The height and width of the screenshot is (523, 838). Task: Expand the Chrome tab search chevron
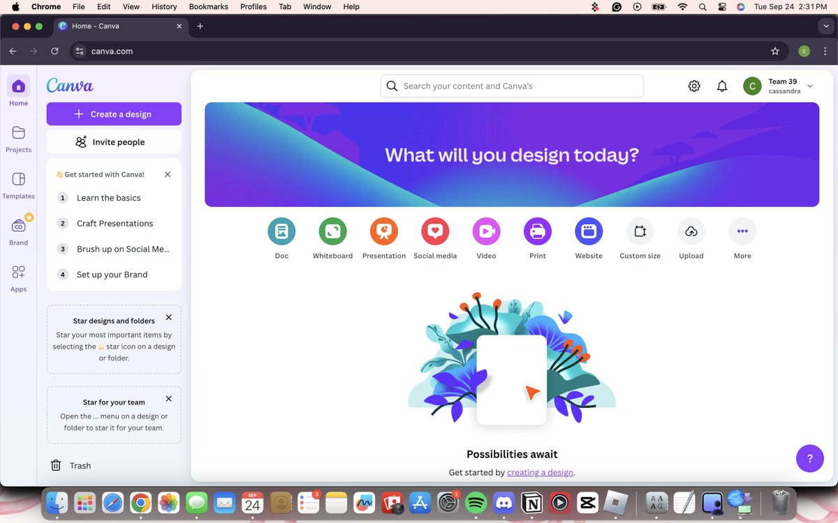pyautogui.click(x=826, y=26)
